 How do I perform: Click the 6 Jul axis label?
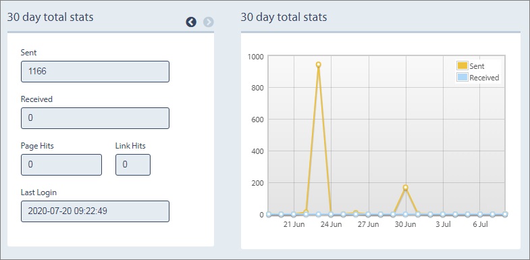click(480, 224)
